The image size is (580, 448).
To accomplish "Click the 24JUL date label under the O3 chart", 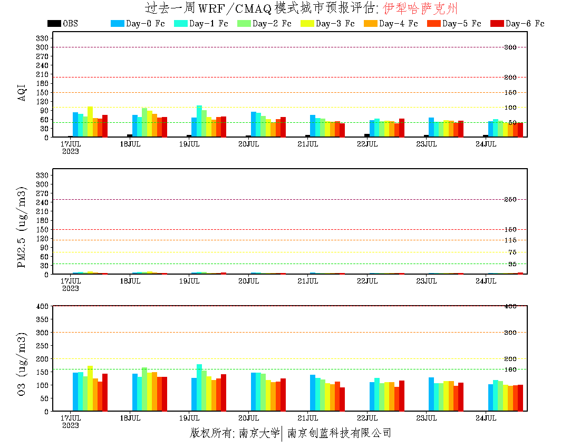I will (x=486, y=418).
